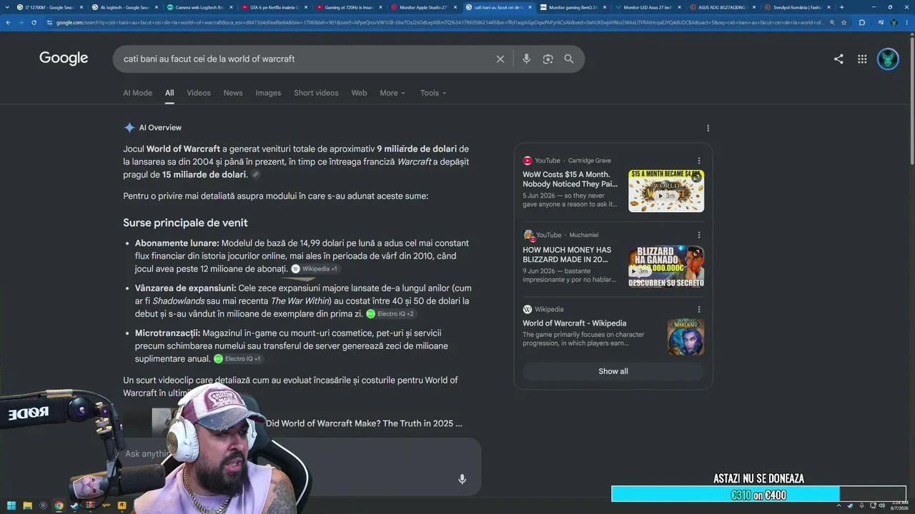This screenshot has height=514, width=915.
Task: Click the Surse principale de venit heading
Action: tap(185, 223)
